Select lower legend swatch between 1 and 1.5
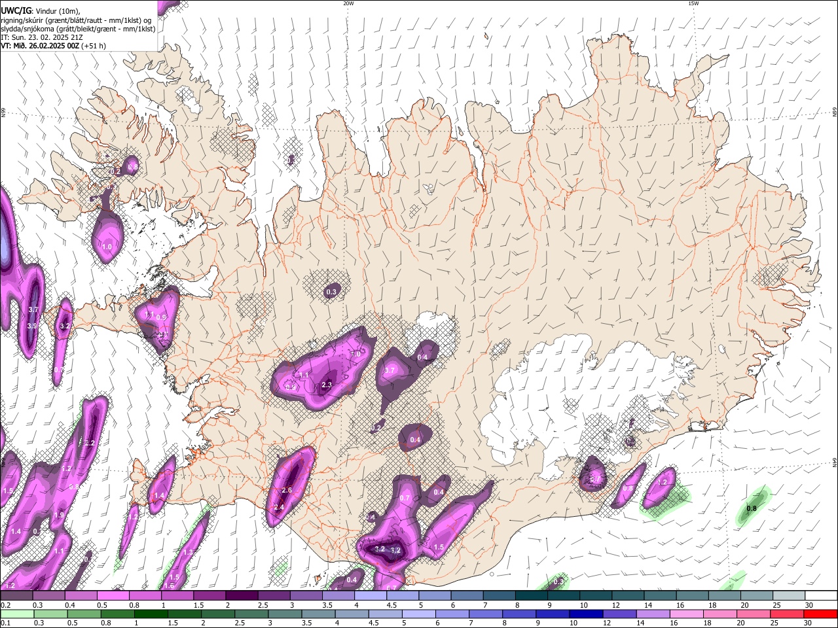838x628 pixels. point(151,614)
